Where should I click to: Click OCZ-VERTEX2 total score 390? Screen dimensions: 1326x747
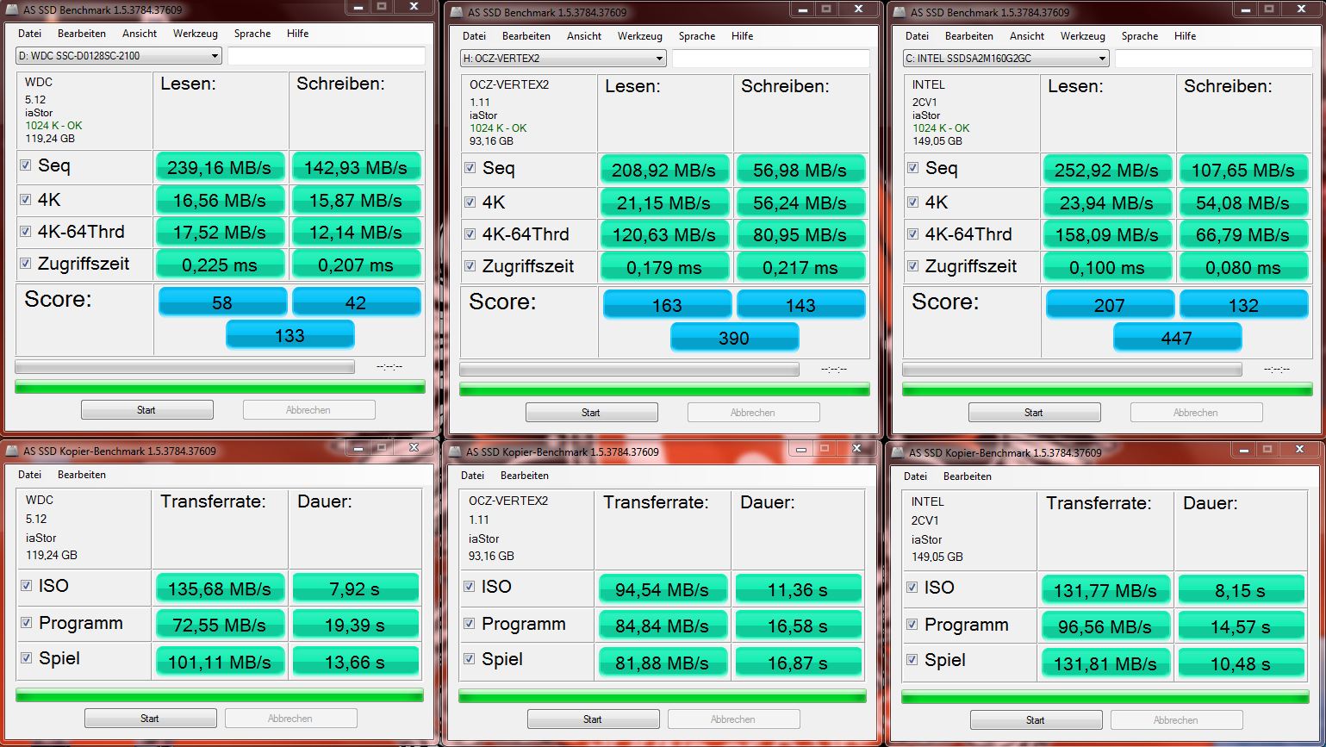[734, 338]
